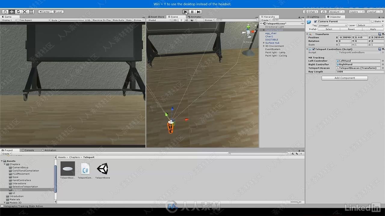Click Camera Parent cube icon in Inspector
This screenshot has height=216, width=385.
(x=309, y=22)
